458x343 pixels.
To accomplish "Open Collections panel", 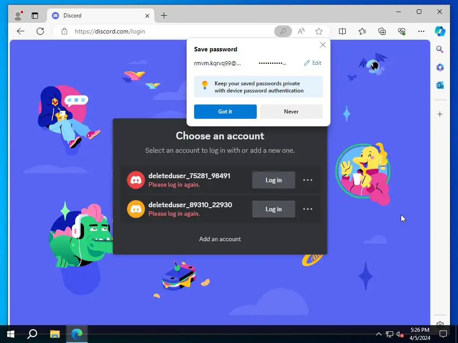I will [382, 31].
